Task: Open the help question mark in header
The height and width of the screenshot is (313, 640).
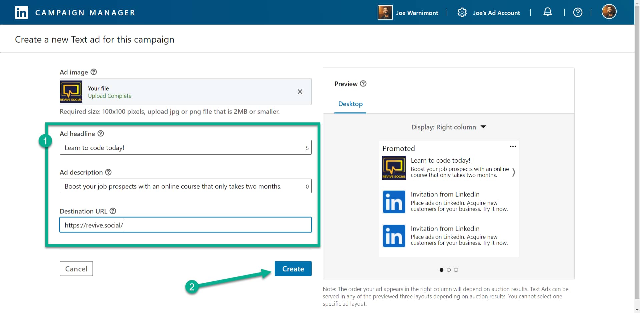Action: coord(578,13)
